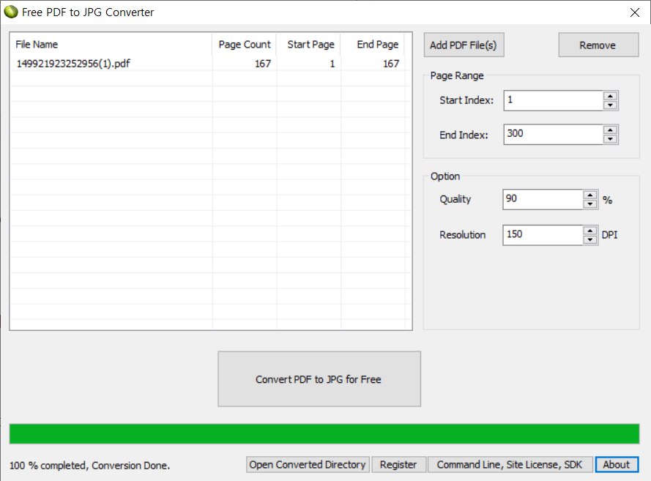Open Converted Directory

click(308, 464)
